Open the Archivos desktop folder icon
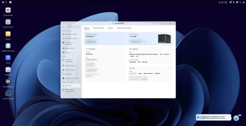Screen dimensions: 246x126 click(8, 34)
